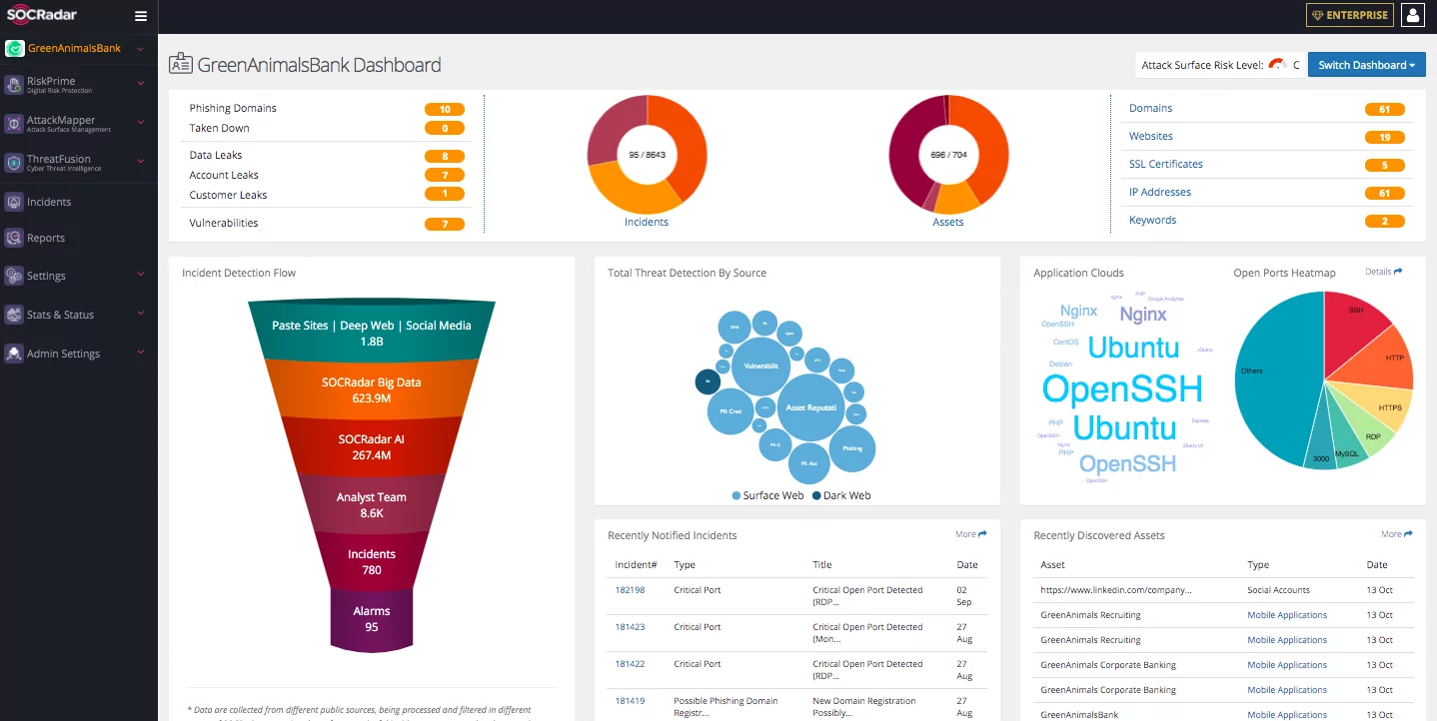Select RiskPrime in the sidebar
This screenshot has height=721, width=1437.
[51, 81]
